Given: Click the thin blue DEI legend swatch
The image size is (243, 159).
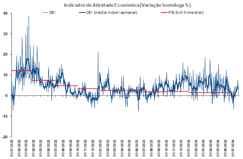Looking at the screenshot, I should (x=45, y=12).
